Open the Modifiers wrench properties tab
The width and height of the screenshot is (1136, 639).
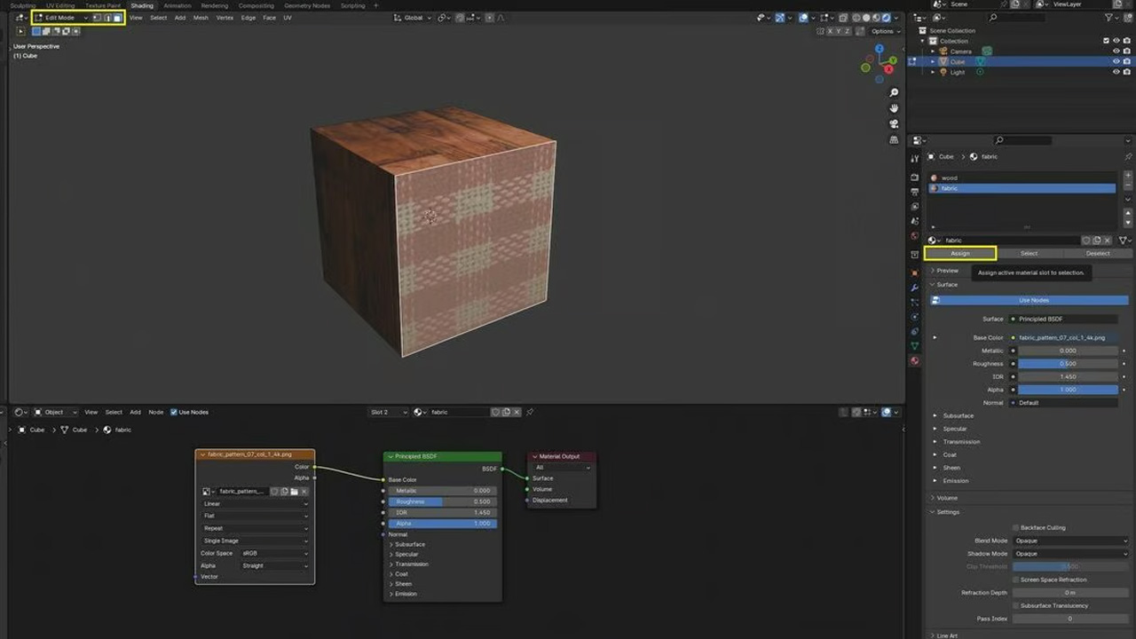click(x=914, y=288)
